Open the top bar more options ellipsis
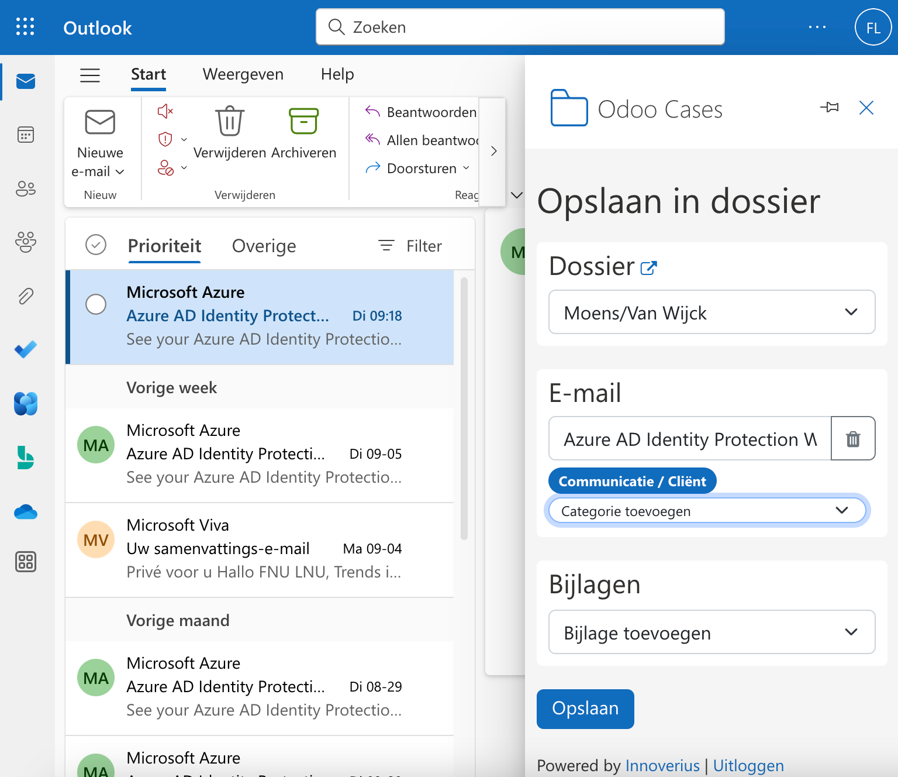This screenshot has width=898, height=777. click(817, 27)
